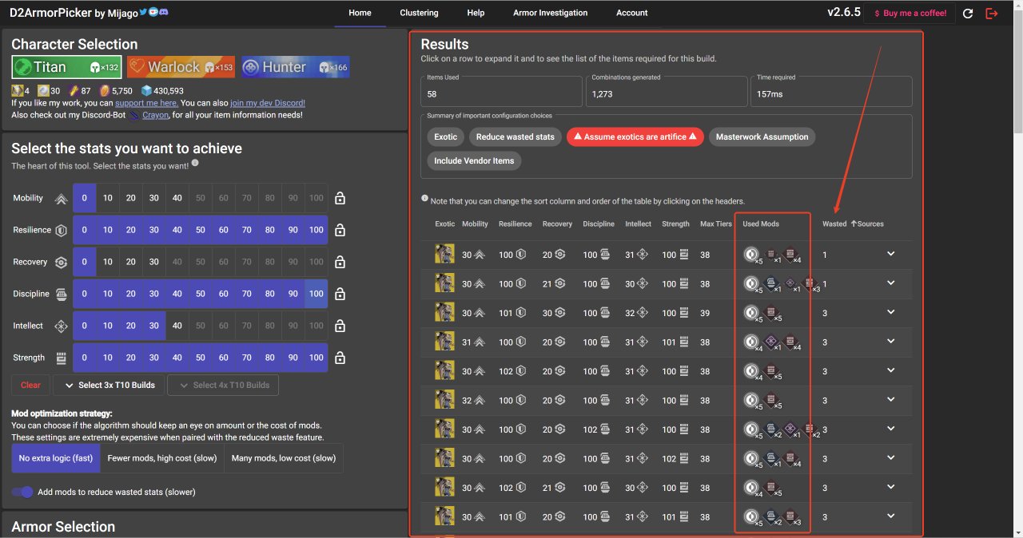The height and width of the screenshot is (538, 1023).
Task: Expand result row with Mobility 31
Action: (x=890, y=342)
